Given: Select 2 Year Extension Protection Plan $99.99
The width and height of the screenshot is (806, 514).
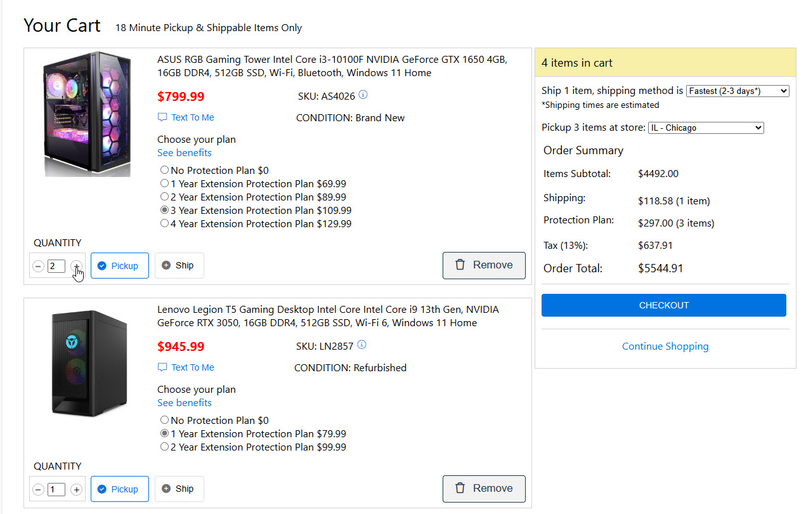Looking at the screenshot, I should (165, 447).
